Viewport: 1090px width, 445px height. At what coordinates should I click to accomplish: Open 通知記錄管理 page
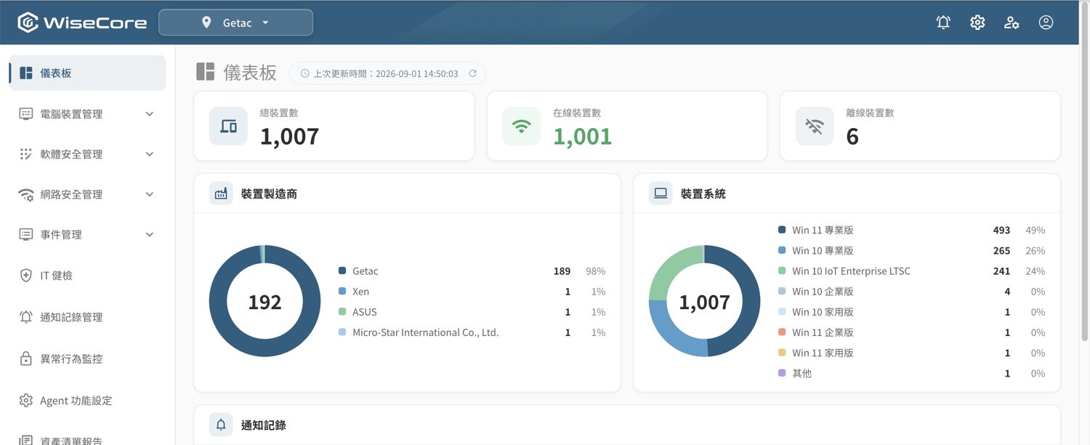pos(87,317)
